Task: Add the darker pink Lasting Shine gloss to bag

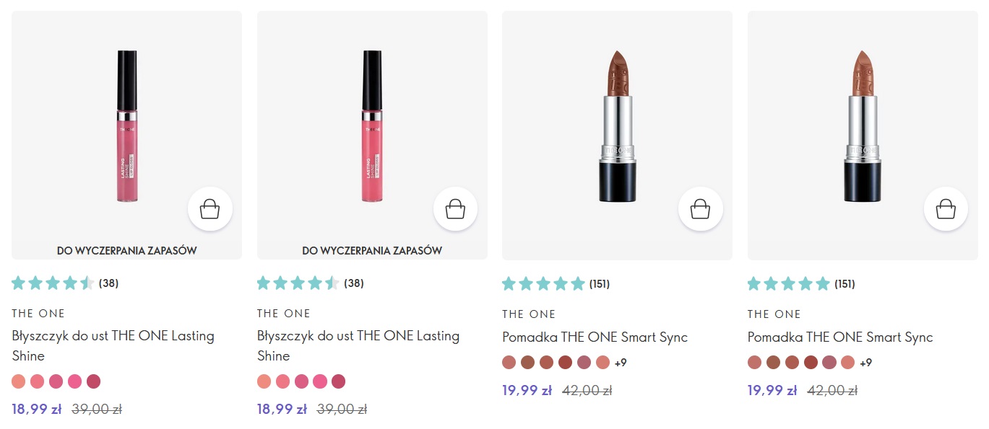Action: (x=210, y=209)
